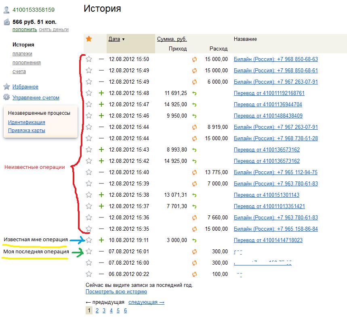Click reply arrow icon for 8 993,80 income

194,150
